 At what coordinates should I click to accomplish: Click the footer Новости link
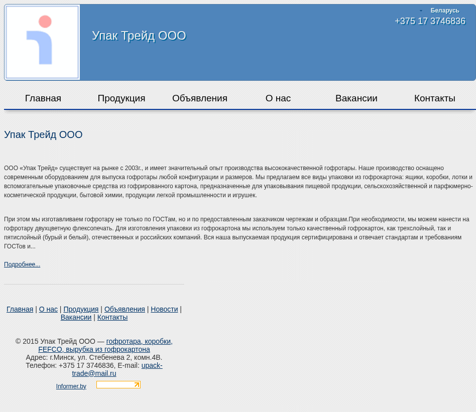pos(164,309)
